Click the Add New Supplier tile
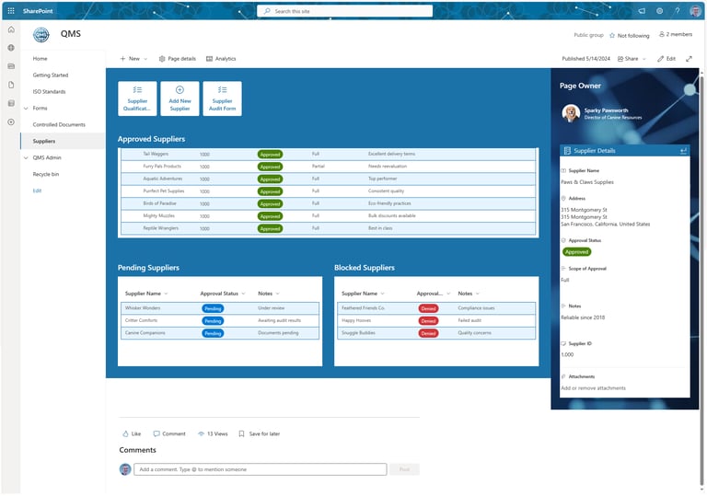The width and height of the screenshot is (707, 496). [x=180, y=98]
